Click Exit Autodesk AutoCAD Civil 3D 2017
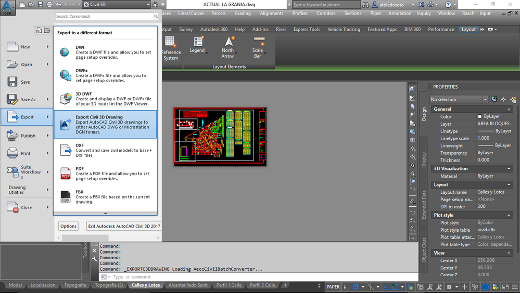The width and height of the screenshot is (520, 293). (124, 226)
